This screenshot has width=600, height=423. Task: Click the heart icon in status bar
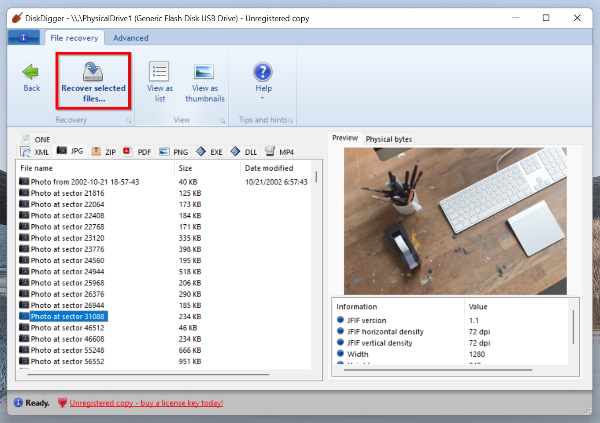[x=63, y=402]
